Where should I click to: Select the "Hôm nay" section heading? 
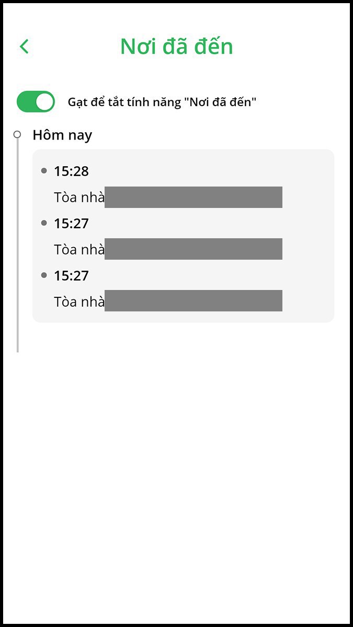click(x=62, y=135)
